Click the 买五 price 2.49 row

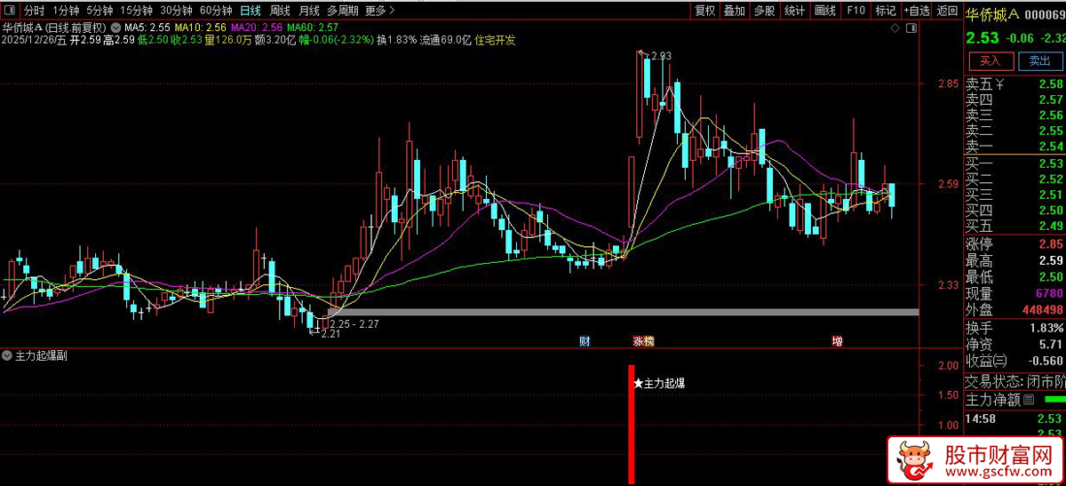(1014, 226)
